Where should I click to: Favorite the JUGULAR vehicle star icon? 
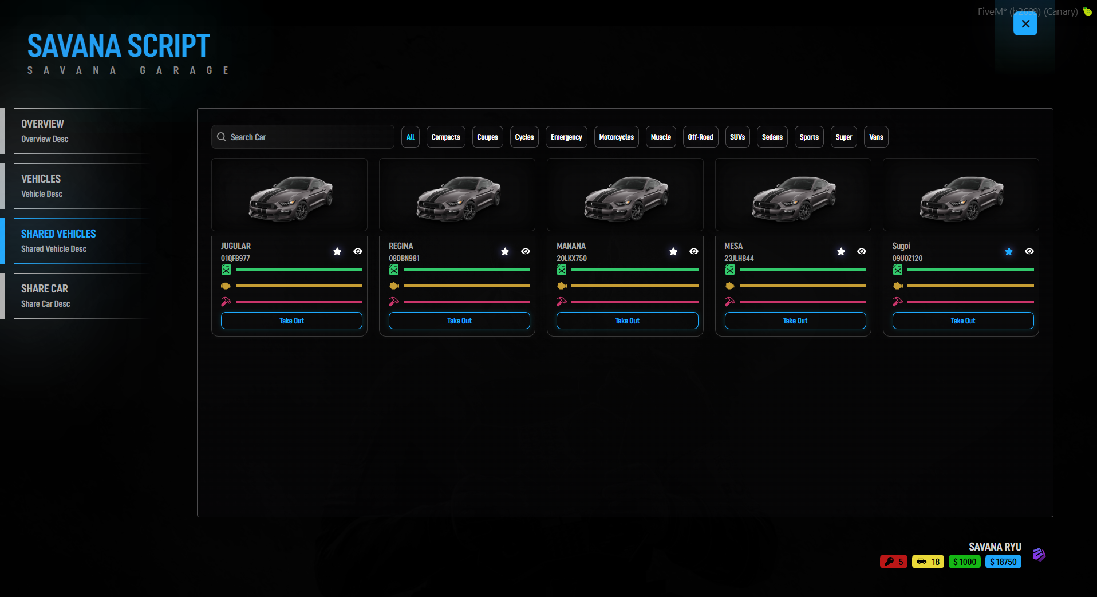[337, 251]
